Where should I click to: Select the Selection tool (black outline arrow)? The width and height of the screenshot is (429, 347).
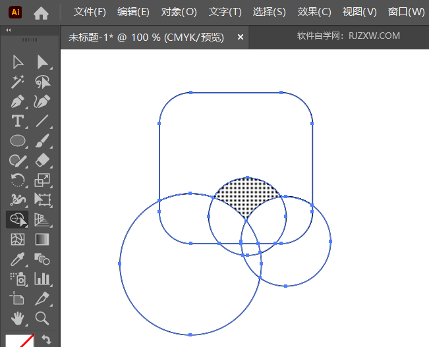pyautogui.click(x=18, y=62)
